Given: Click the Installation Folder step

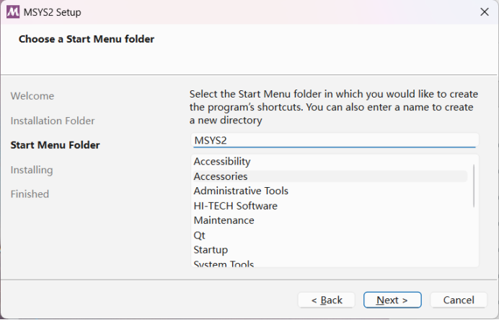Looking at the screenshot, I should coord(53,121).
